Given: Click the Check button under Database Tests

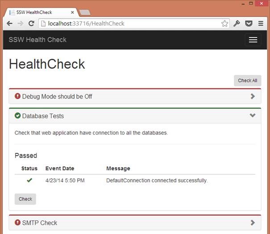Looking at the screenshot, I should tap(25, 199).
